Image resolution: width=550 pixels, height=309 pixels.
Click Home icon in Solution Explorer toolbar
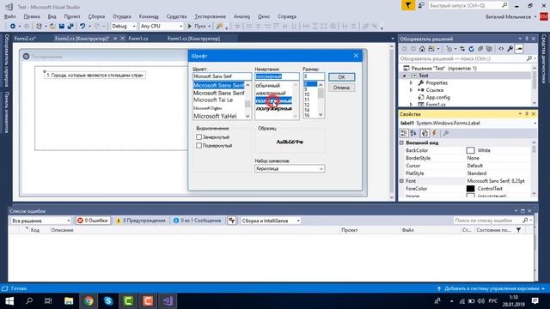422,49
